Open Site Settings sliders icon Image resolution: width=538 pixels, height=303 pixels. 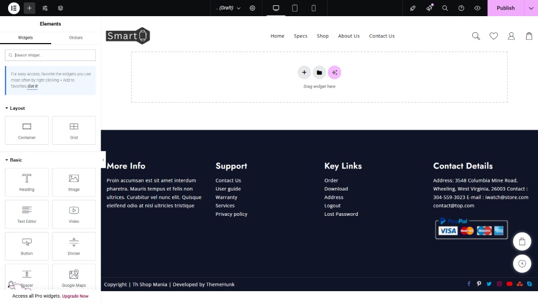tap(45, 8)
